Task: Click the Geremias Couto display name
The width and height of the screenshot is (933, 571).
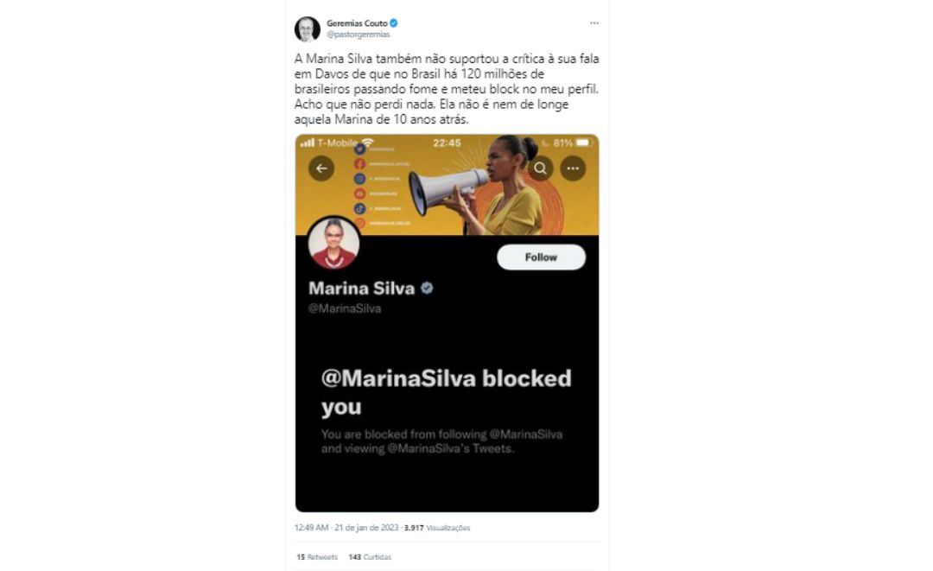Action: point(357,23)
